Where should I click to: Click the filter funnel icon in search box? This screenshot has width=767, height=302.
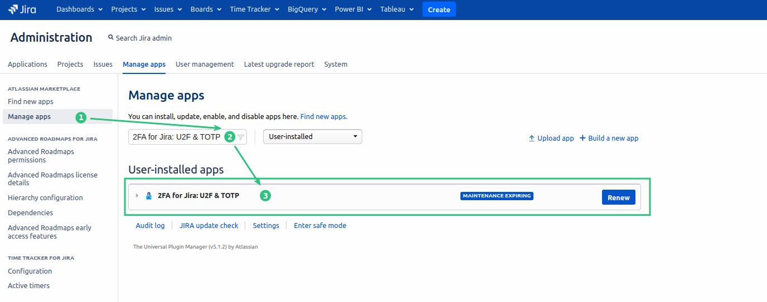241,137
